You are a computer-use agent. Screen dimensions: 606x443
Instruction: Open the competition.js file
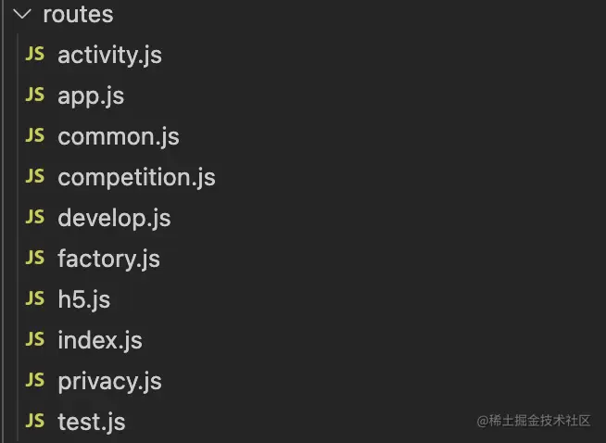click(136, 178)
